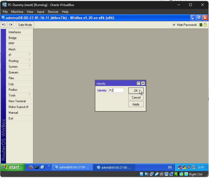Screen dimensions: 209x178
Task: Close the WinBox window with red X
Action: [x=205, y=18]
